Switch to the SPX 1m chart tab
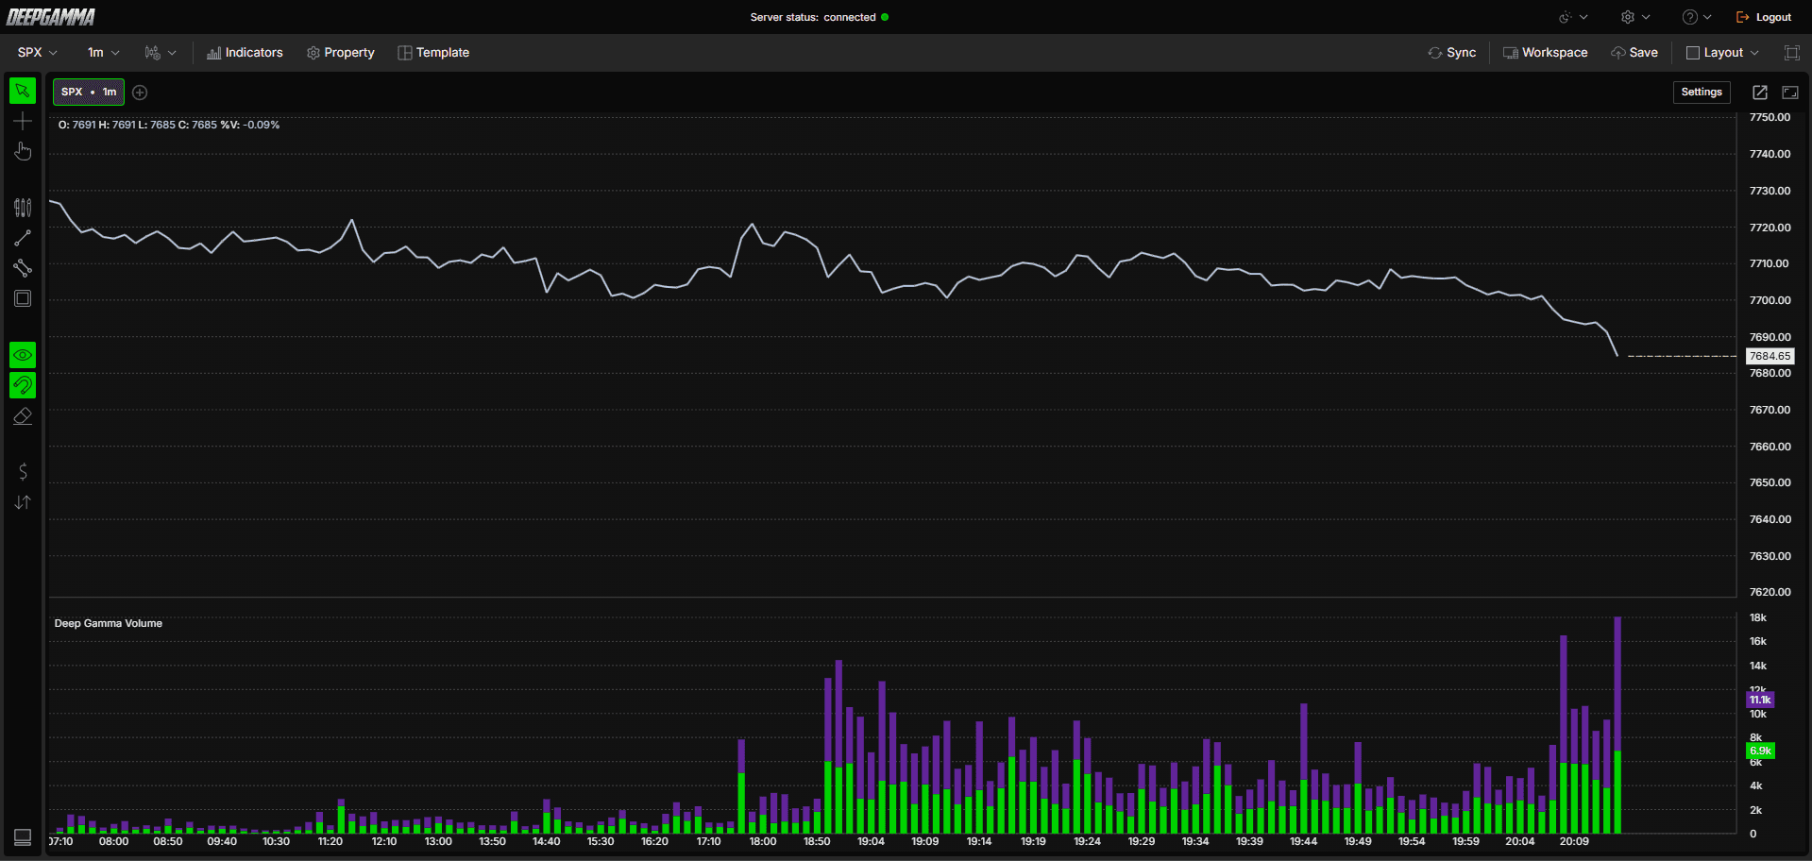The height and width of the screenshot is (861, 1812). pos(89,93)
